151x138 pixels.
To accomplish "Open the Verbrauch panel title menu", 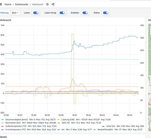I will click(x=6, y=20).
